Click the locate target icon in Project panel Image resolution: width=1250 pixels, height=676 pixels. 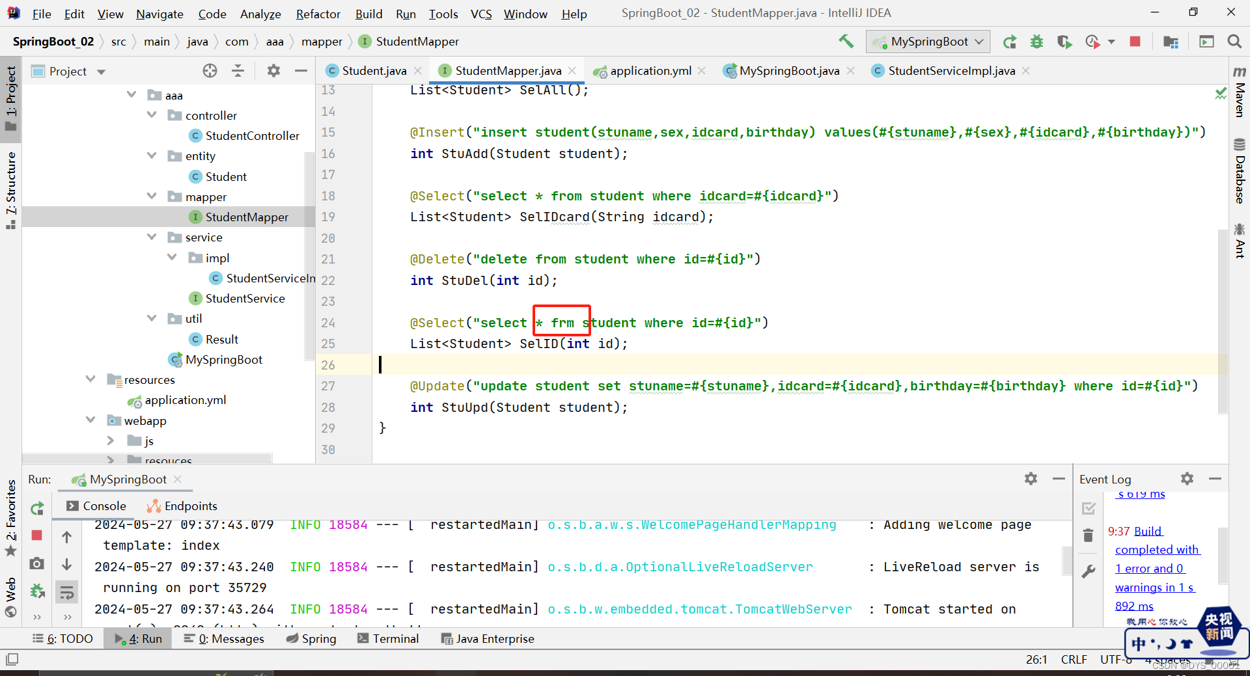pos(210,71)
